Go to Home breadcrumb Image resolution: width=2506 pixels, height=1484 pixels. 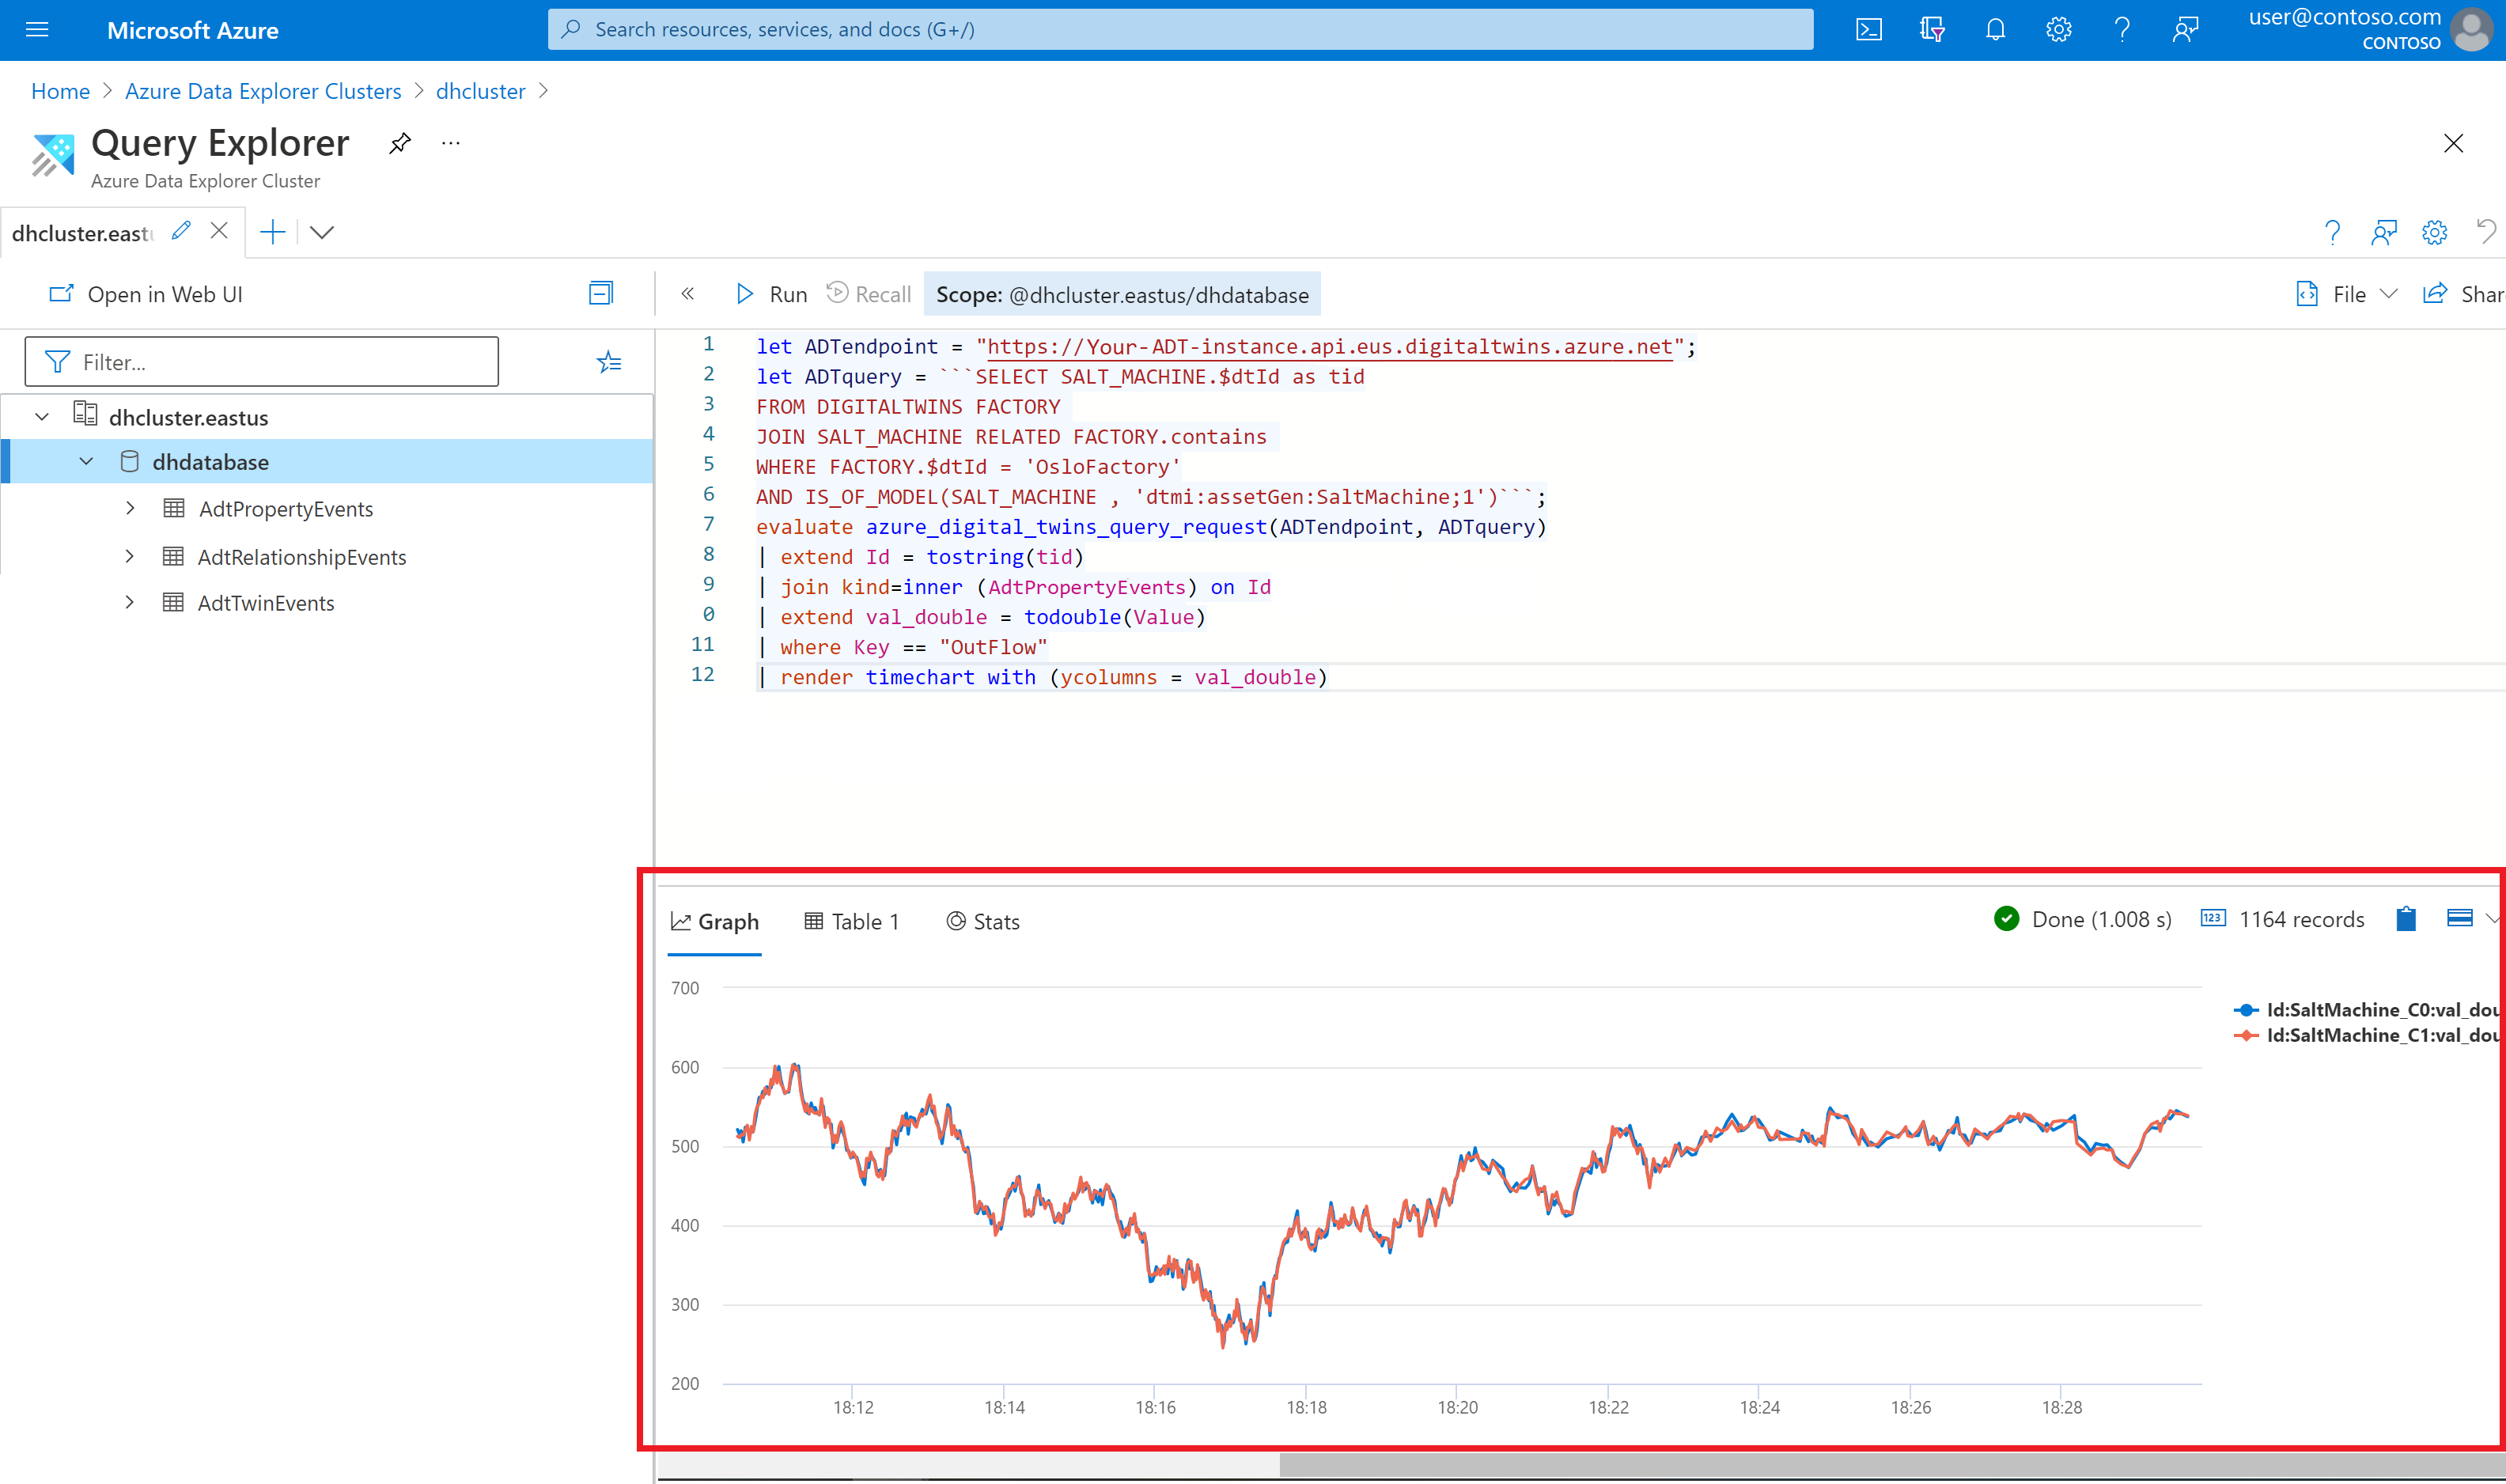60,91
